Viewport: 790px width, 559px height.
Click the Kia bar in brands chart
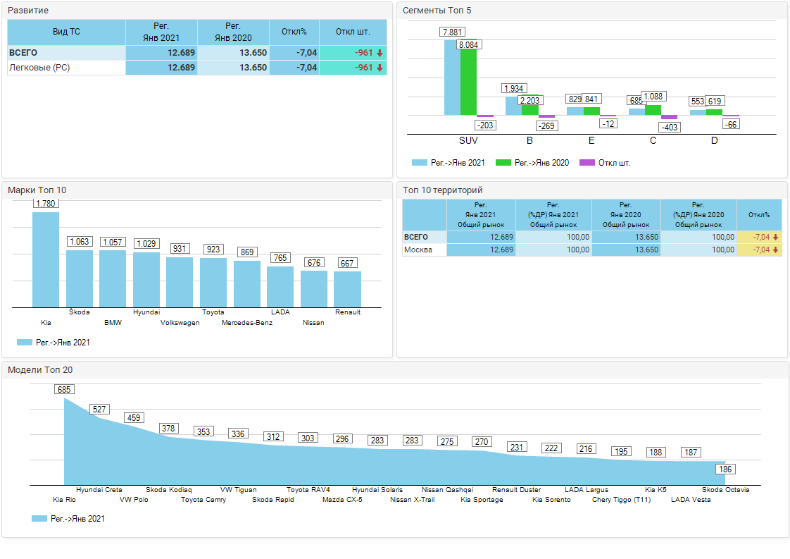tap(46, 259)
